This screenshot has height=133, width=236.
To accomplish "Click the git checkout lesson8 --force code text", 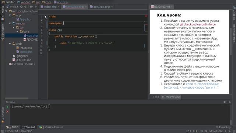I will 198,24.
